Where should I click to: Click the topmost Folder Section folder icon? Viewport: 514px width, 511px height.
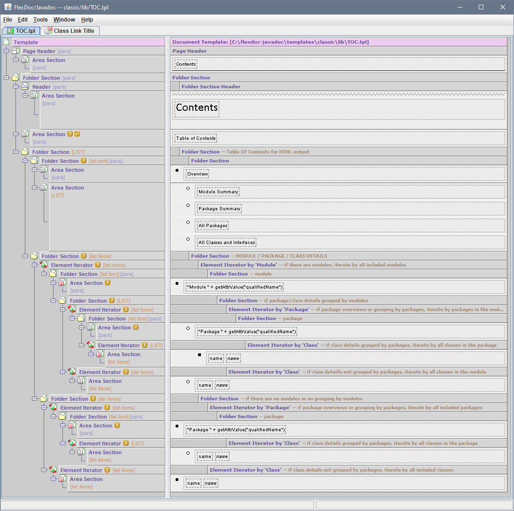click(x=15, y=78)
